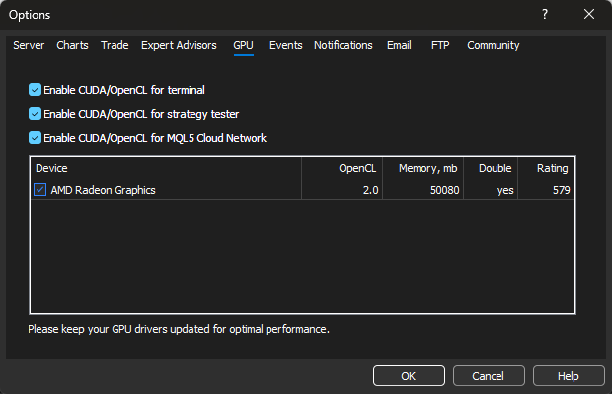
Task: Toggle the AMD Radeon Graphics device checkbox
Action: click(x=40, y=190)
